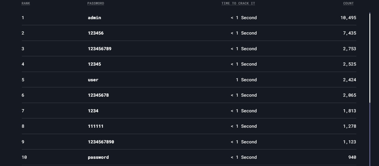Viewport: 379px width, 166px height.
Task: Click the "111111" password text
Action: (x=96, y=126)
